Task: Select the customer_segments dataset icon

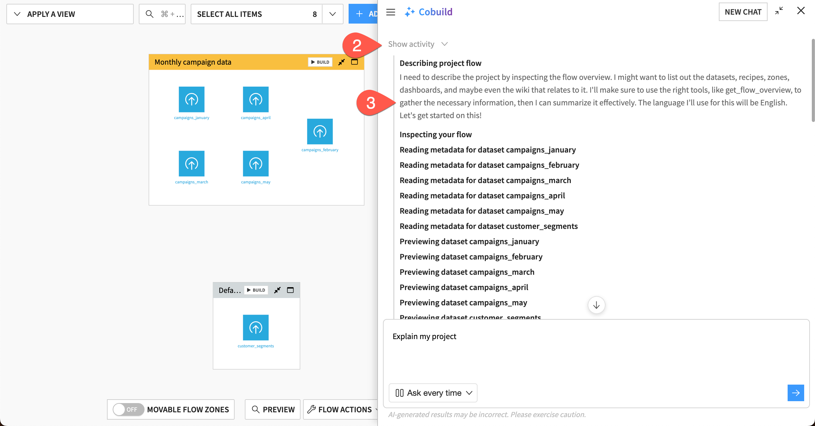Action: (x=256, y=328)
